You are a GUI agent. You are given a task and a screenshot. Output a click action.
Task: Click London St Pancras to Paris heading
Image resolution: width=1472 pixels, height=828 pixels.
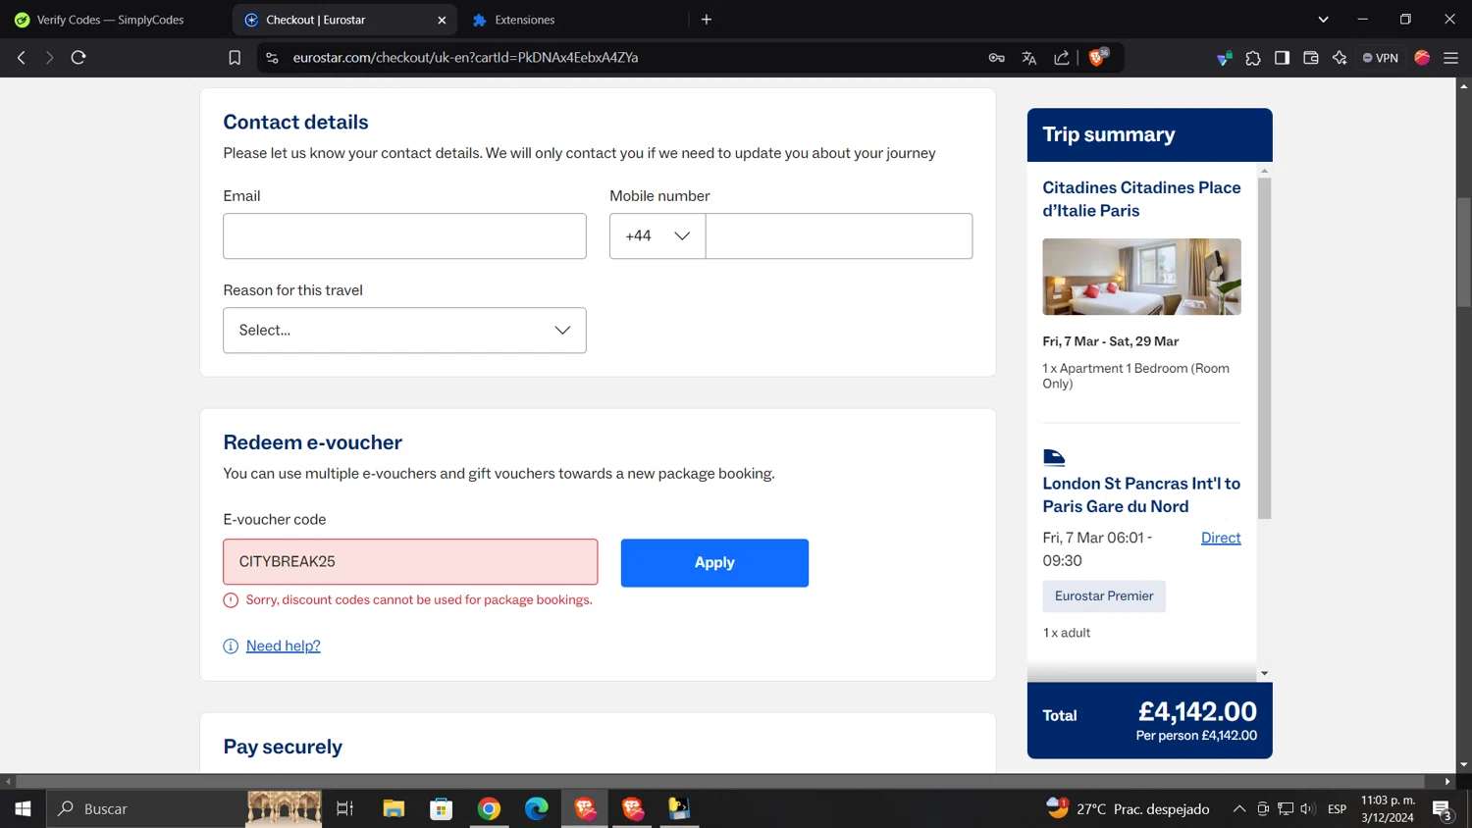point(1141,494)
